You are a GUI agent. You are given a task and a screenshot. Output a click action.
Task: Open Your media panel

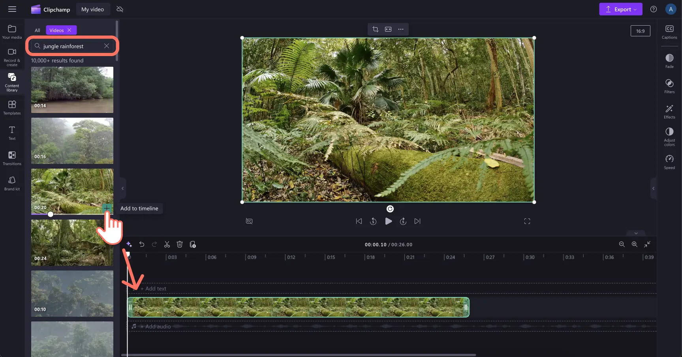tap(12, 32)
